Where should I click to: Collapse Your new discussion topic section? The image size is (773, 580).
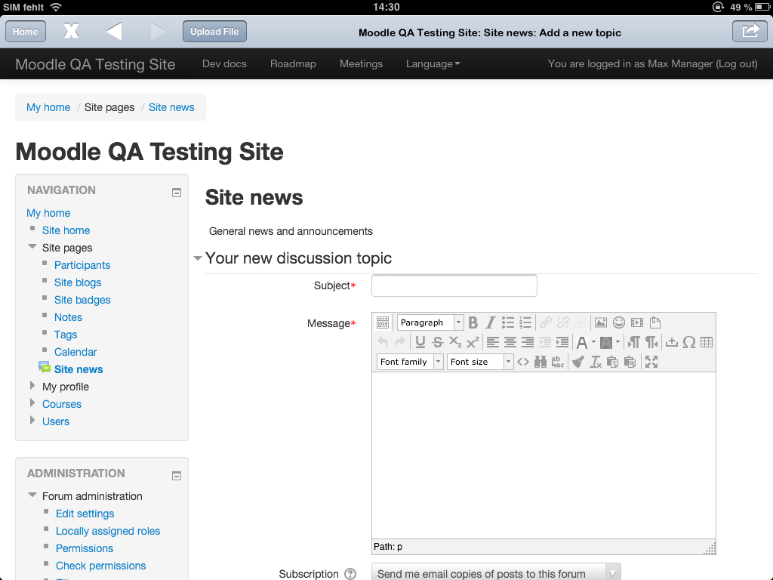point(198,258)
